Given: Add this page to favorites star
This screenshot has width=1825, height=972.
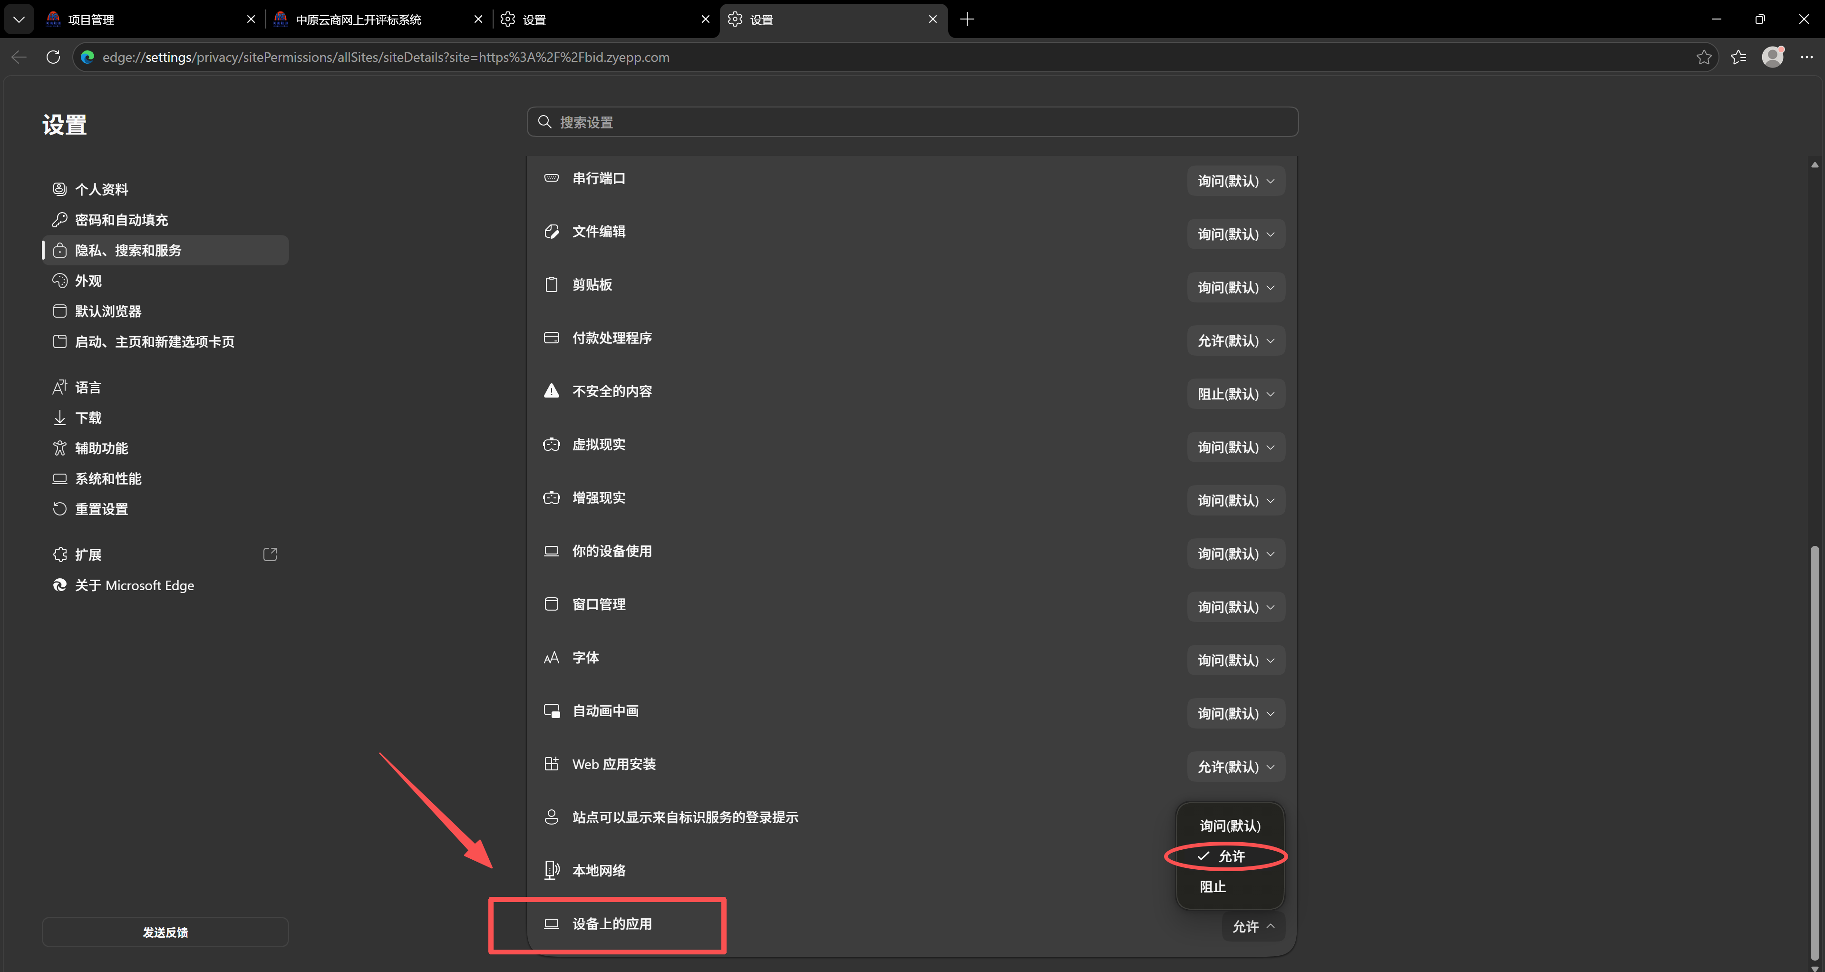Looking at the screenshot, I should click(x=1704, y=58).
